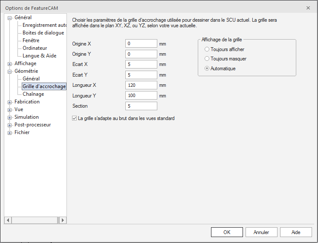Image resolution: width=318 pixels, height=243 pixels.
Task: Expand the Fabrication tree node
Action: [9, 102]
